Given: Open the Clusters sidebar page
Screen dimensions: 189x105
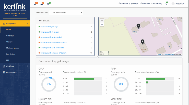Looking at the screenshot, I should (9, 42).
